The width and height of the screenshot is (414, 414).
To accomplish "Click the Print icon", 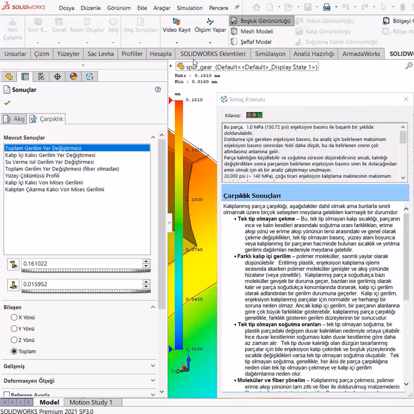I will click(x=327, y=7).
